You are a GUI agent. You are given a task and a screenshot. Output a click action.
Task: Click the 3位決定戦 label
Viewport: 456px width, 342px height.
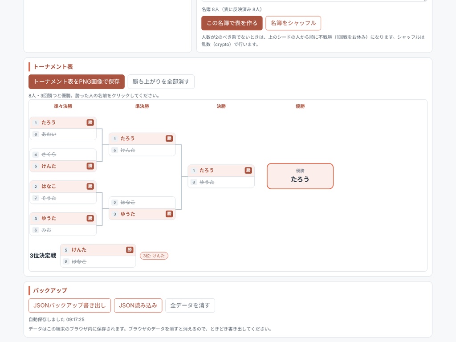[x=43, y=256]
